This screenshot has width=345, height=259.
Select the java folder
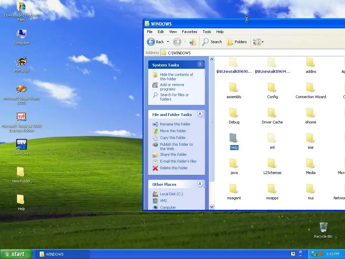pos(234,167)
